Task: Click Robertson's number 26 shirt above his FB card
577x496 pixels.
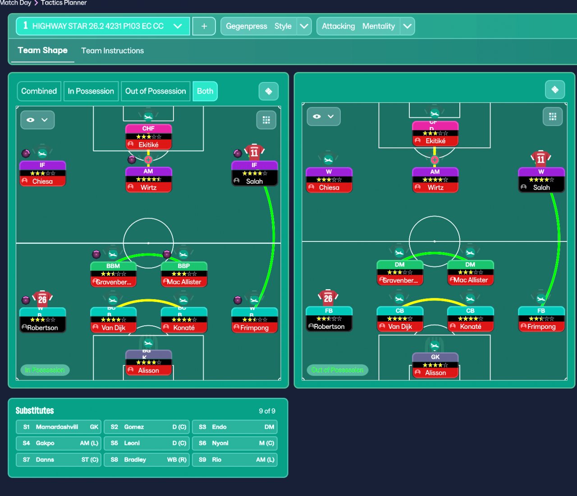Action: pyautogui.click(x=328, y=297)
